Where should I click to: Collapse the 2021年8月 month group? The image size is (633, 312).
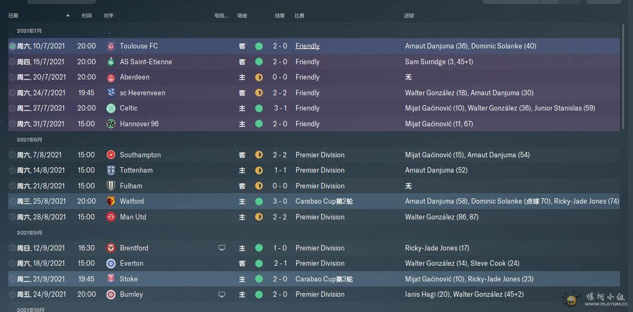tap(29, 140)
